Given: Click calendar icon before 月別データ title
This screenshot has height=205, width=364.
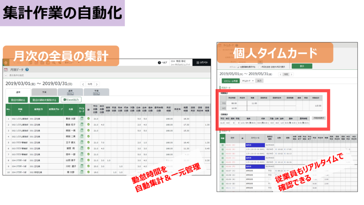Looking at the screenshot, I should (x=6, y=69).
